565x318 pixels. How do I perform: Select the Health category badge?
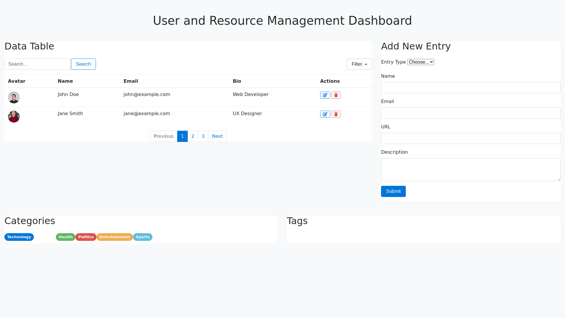(65, 237)
